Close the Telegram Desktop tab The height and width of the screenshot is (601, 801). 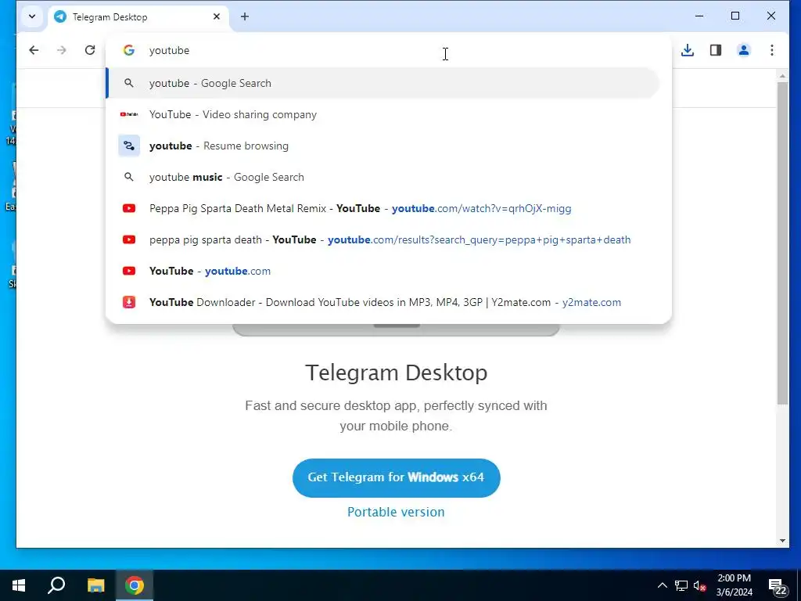(217, 17)
